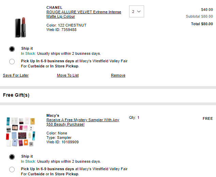
Task: Click the FREE price label on the sampler
Action: [x=207, y=118]
